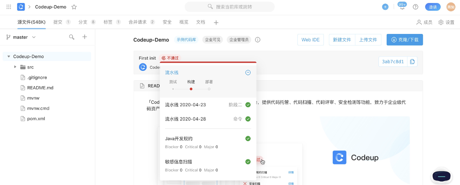This screenshot has height=185, width=460.
Task: Expand the src folder arrow
Action: (15, 67)
